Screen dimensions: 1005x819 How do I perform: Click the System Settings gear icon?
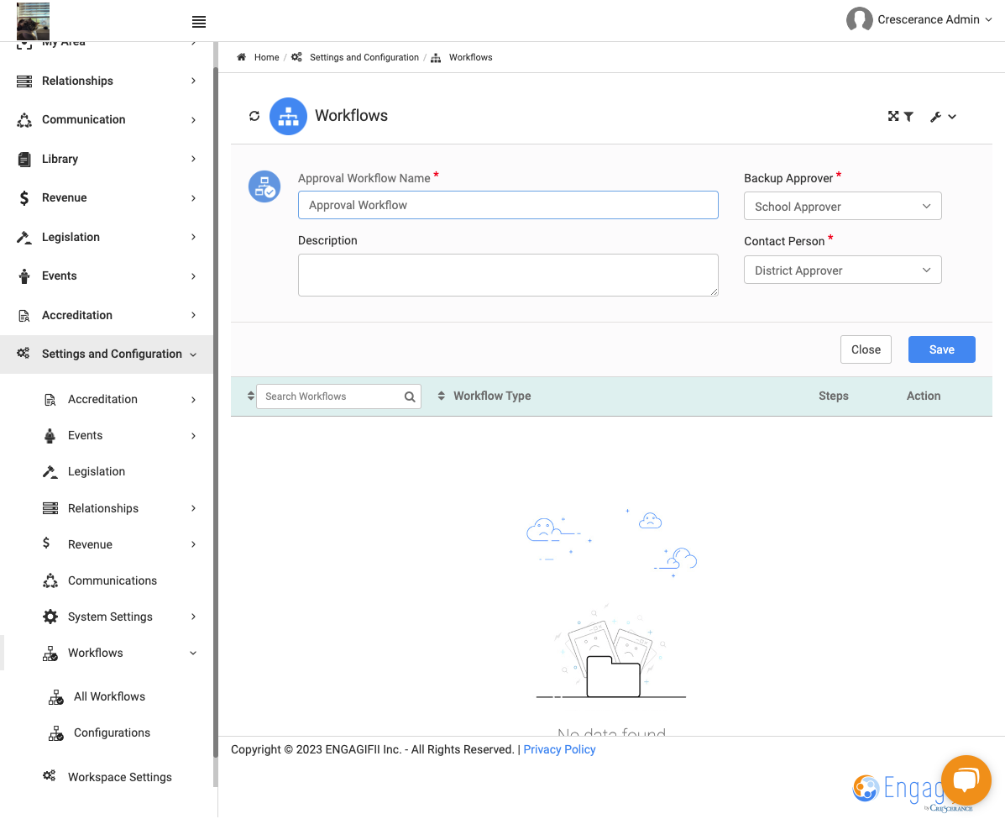click(50, 617)
